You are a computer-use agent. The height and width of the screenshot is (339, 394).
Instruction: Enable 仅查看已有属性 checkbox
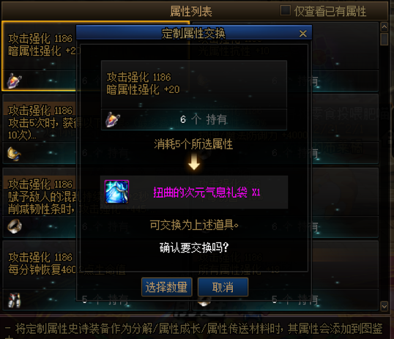click(x=285, y=10)
